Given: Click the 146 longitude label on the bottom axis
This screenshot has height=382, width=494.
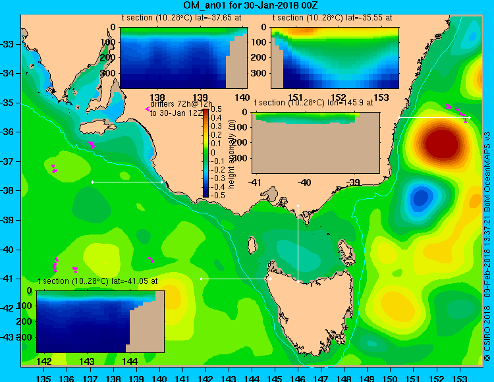Looking at the screenshot, I should [298, 378].
